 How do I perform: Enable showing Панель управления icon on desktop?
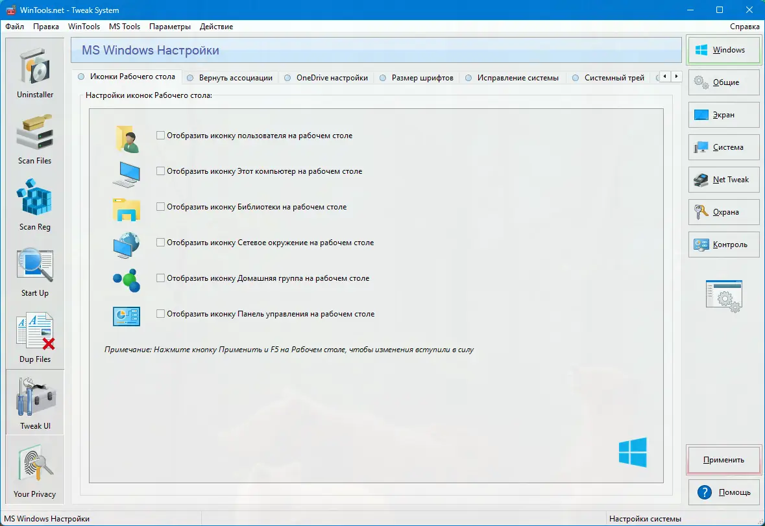[x=160, y=313]
